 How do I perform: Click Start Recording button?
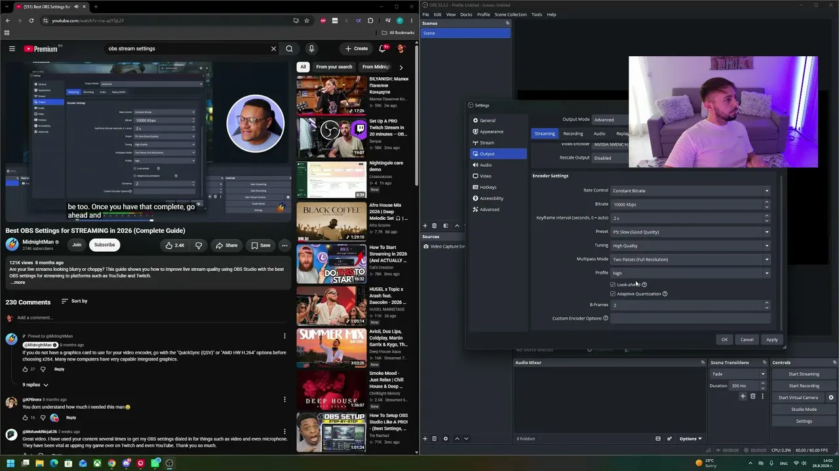[x=804, y=386]
